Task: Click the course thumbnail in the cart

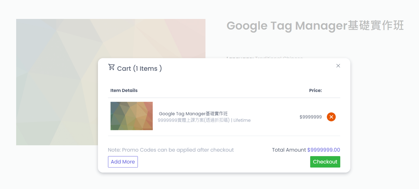Action: tap(131, 116)
